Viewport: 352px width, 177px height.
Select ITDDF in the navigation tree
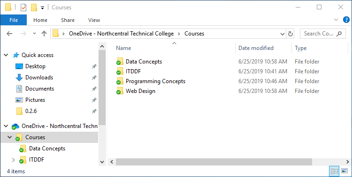tap(36, 160)
